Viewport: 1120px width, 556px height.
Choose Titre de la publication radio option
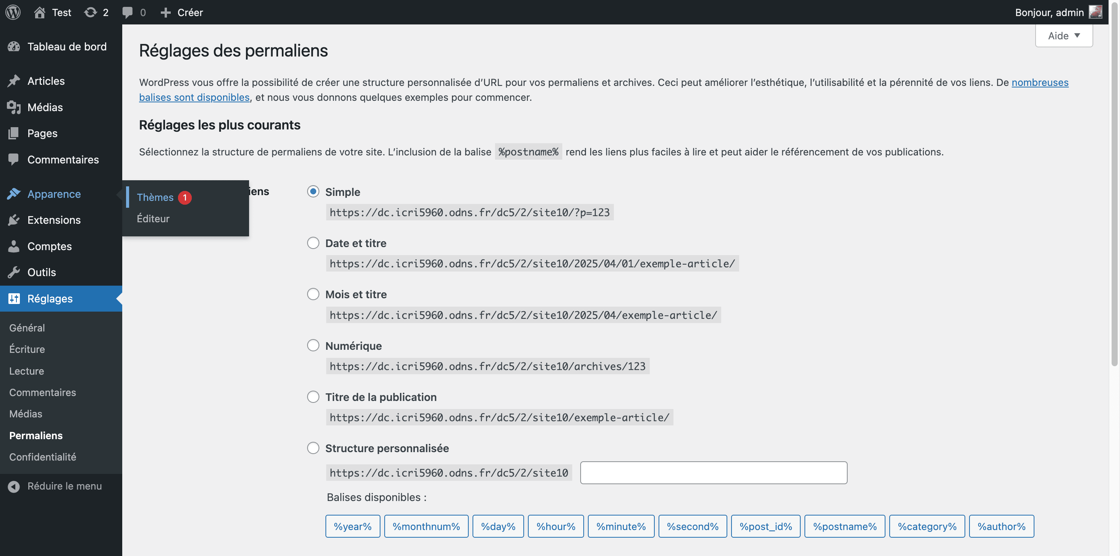(313, 397)
